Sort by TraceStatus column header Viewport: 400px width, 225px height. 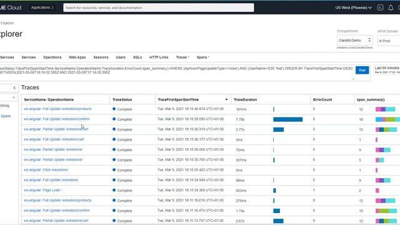click(x=122, y=100)
